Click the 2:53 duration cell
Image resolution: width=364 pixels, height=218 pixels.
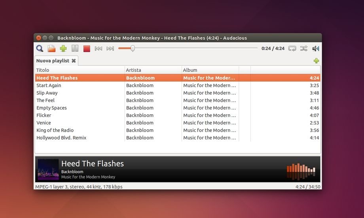pos(314,123)
